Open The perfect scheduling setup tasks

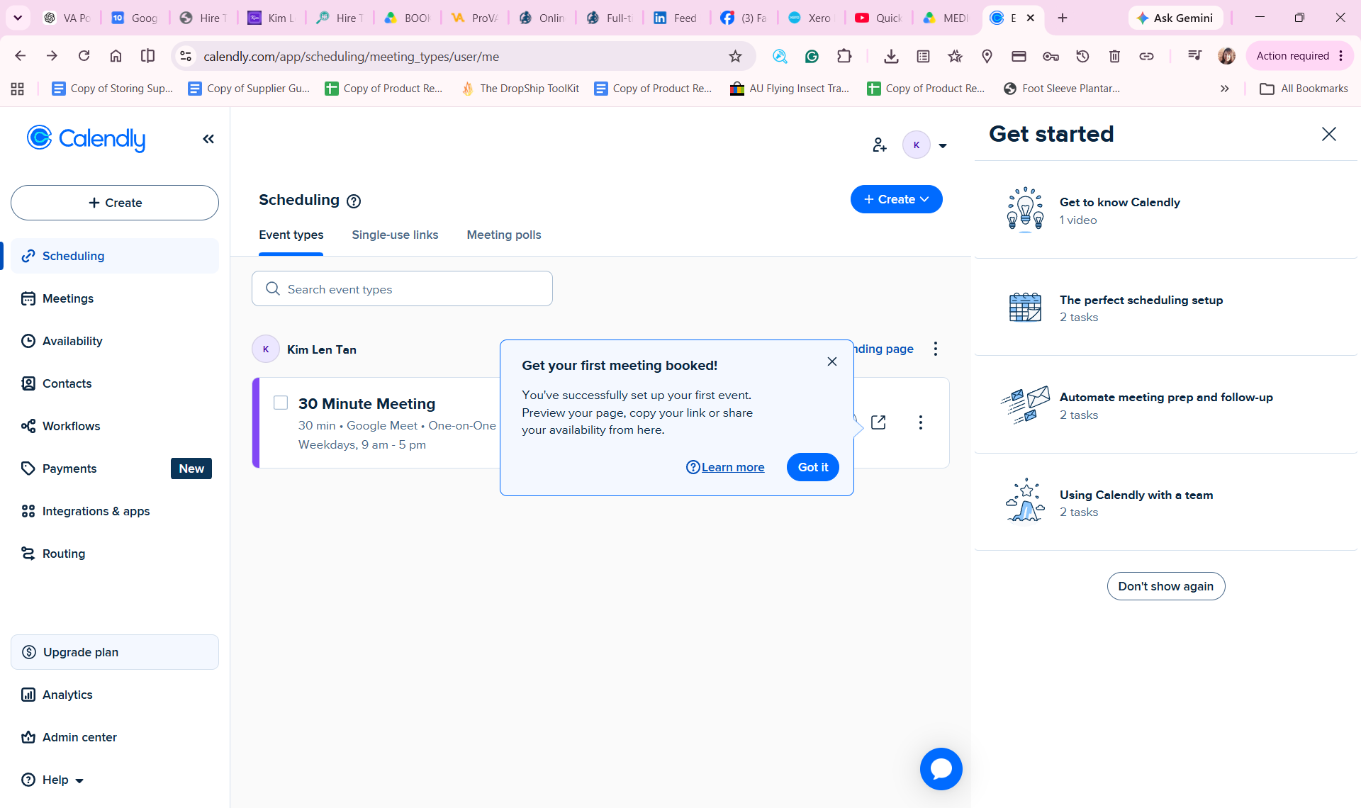(1166, 308)
